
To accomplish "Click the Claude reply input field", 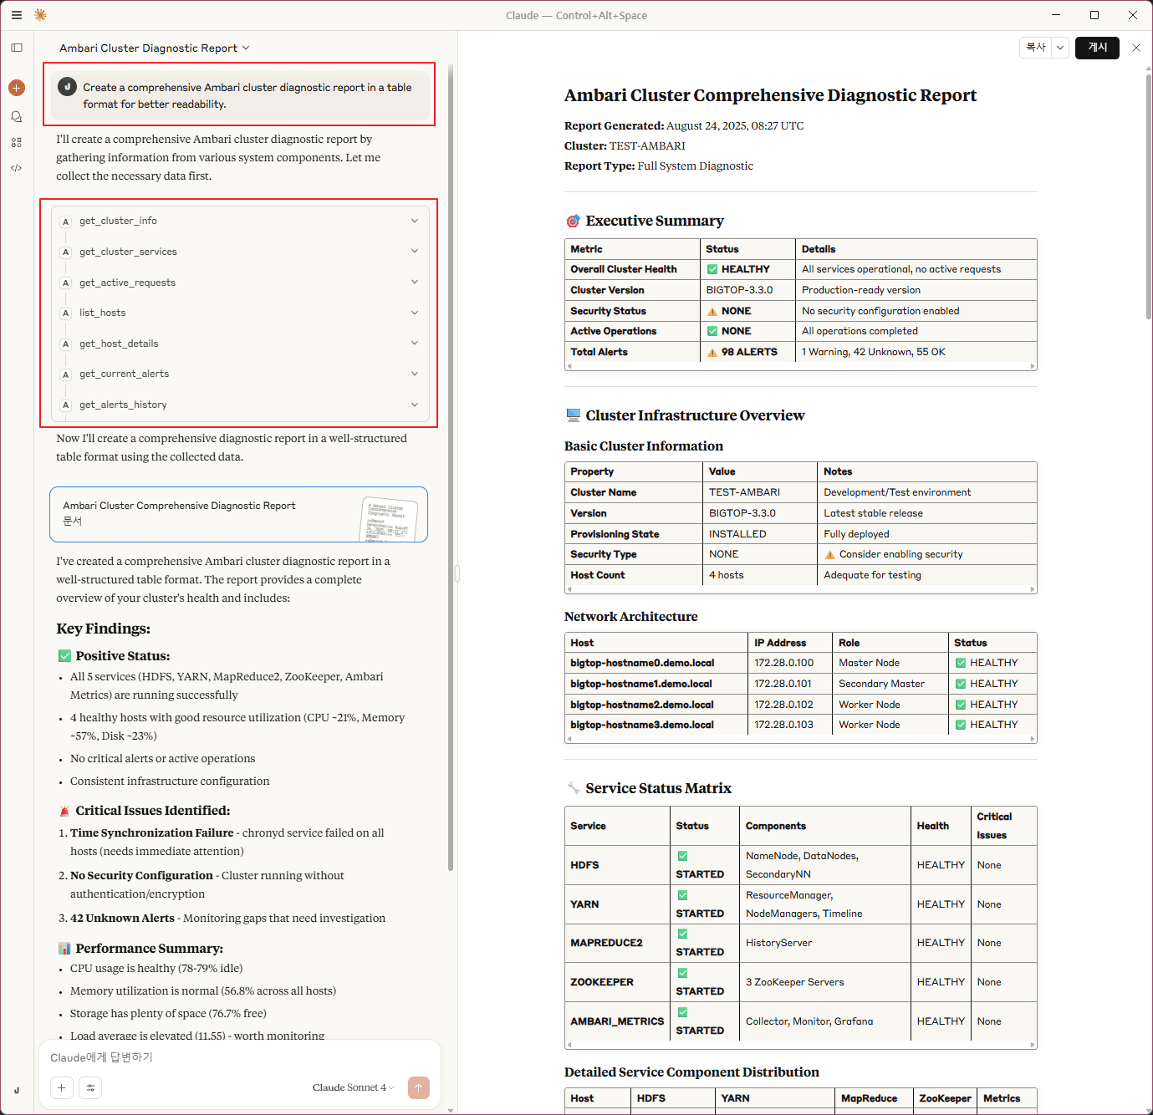I will point(239,1057).
